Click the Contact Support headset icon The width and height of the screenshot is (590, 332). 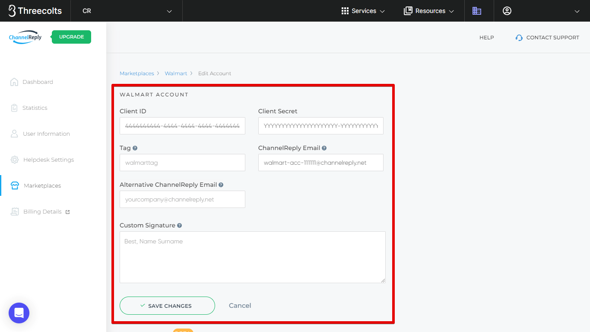(x=519, y=38)
